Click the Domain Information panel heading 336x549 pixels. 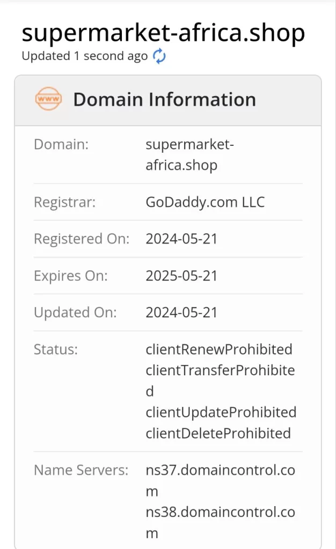[x=164, y=100]
